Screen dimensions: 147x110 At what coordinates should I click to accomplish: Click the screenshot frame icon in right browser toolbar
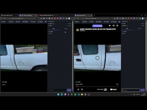[123, 18]
